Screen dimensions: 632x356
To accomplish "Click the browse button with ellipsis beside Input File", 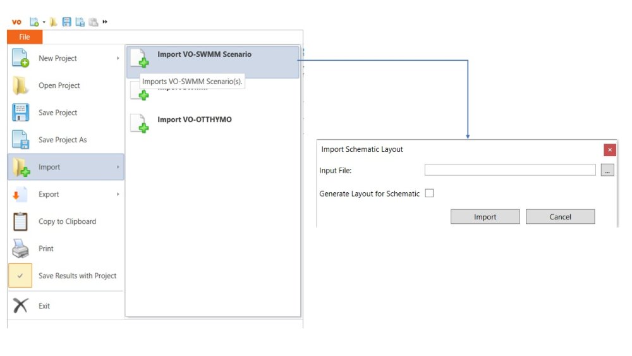I will [607, 170].
